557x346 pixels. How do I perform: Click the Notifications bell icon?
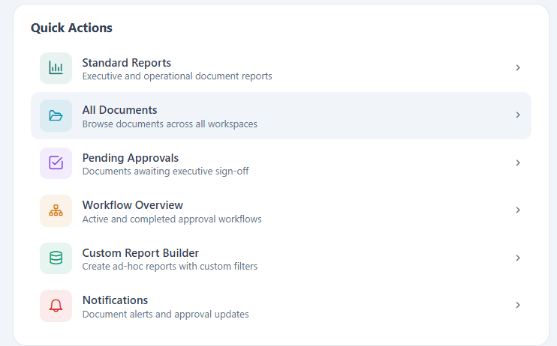pyautogui.click(x=56, y=306)
